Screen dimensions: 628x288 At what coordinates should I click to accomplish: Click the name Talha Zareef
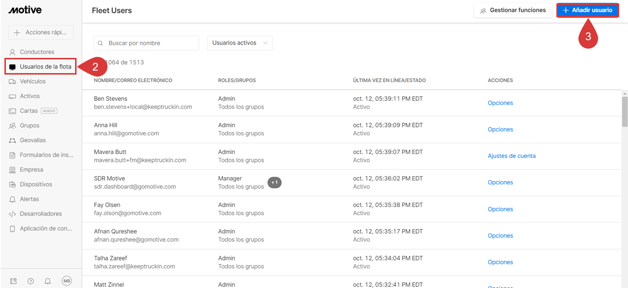click(x=110, y=258)
